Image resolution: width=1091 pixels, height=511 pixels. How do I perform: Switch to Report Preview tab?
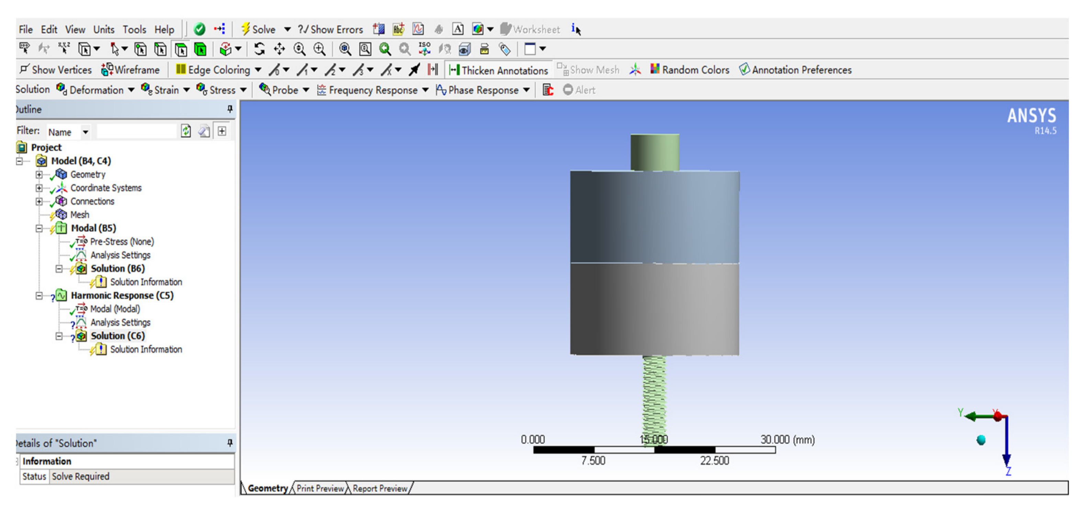(380, 488)
